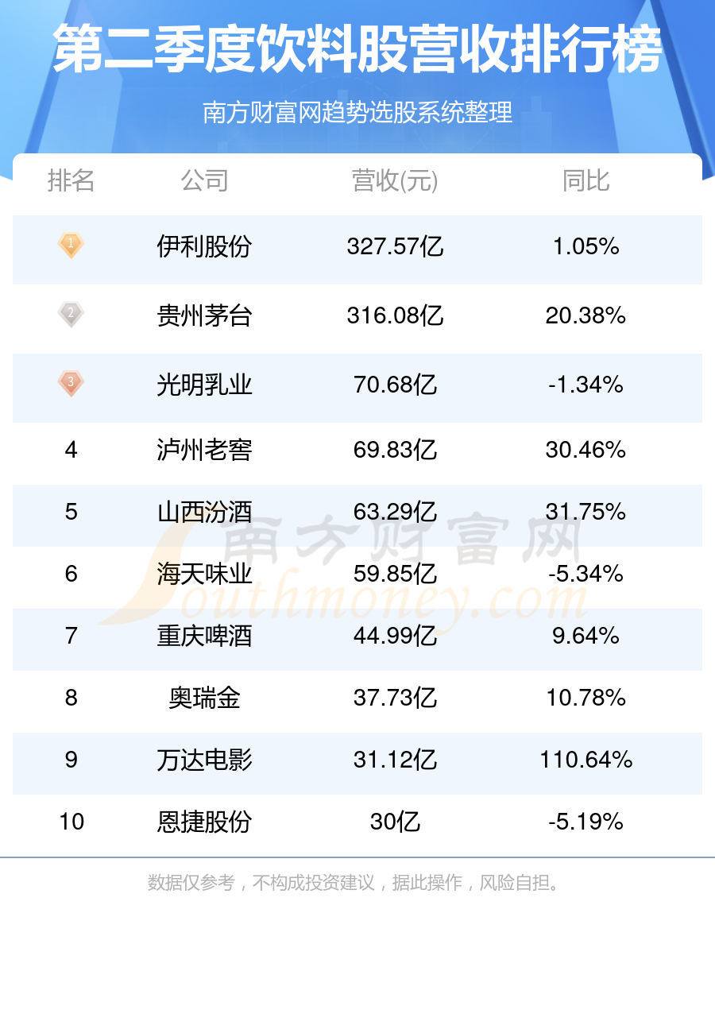Select the 营收(元) column header
The width and height of the screenshot is (715, 1033).
point(395,181)
